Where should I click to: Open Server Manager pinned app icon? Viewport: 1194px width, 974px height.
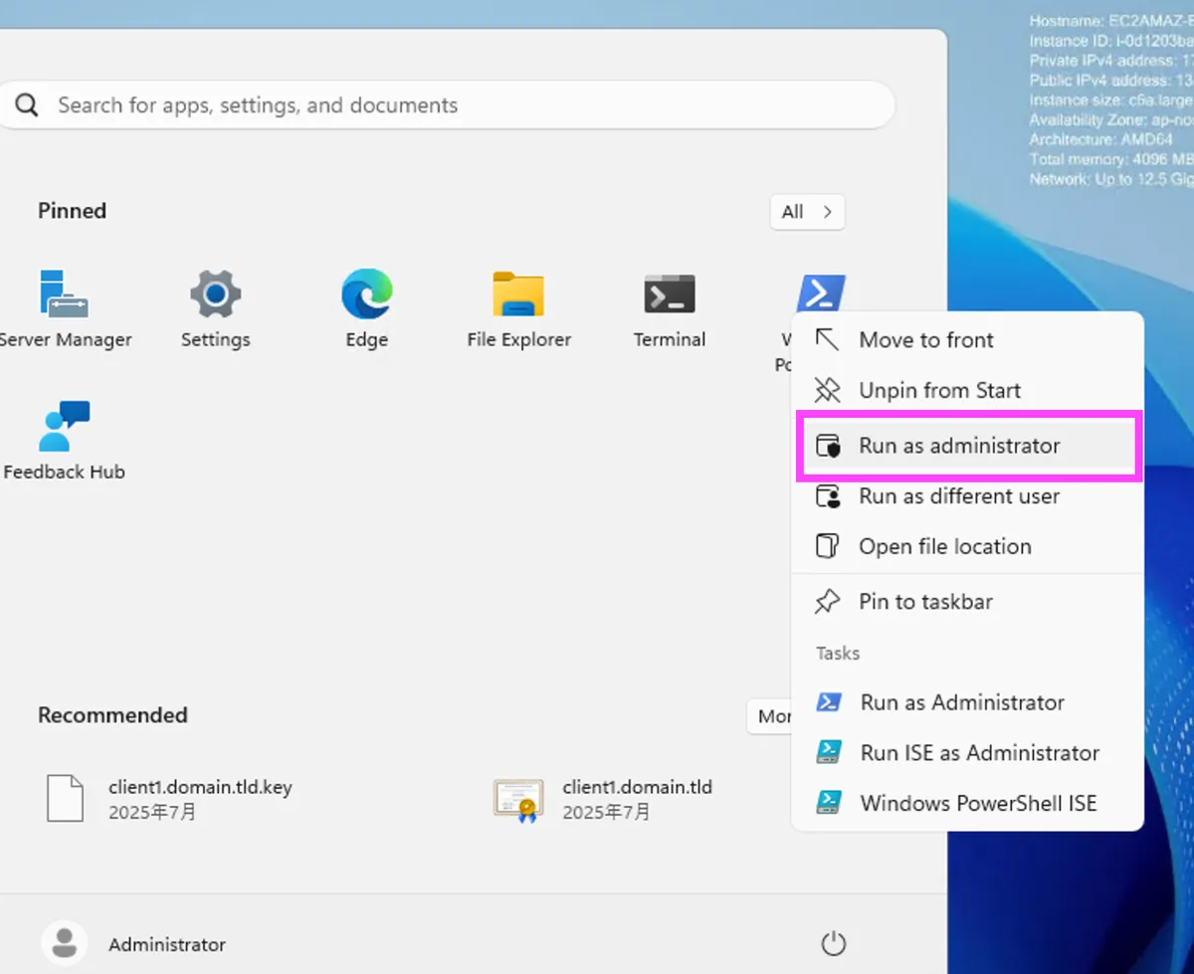64,294
